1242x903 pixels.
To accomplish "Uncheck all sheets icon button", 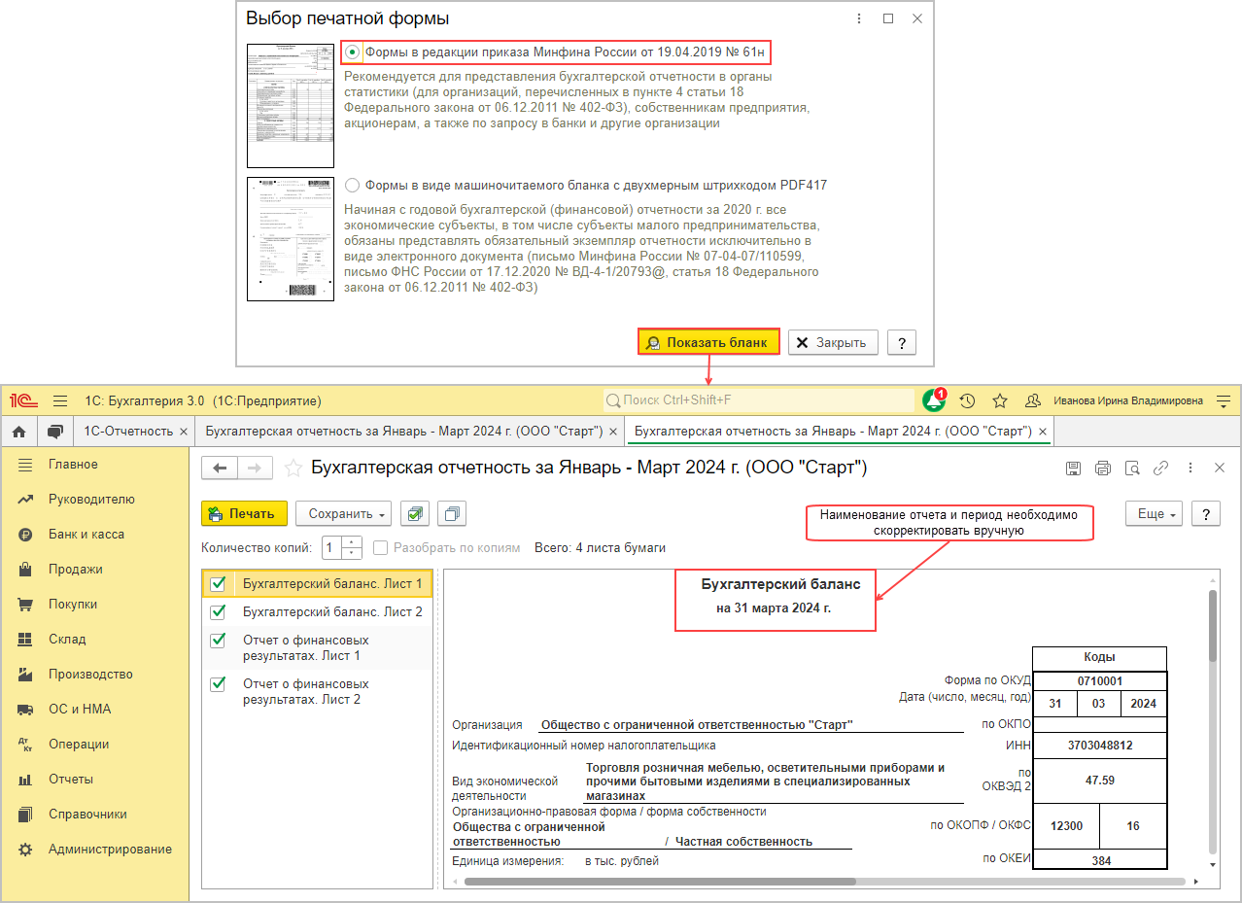I will pyautogui.click(x=452, y=513).
